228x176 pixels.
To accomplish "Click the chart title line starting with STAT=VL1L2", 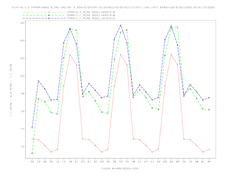I will click(x=113, y=7).
